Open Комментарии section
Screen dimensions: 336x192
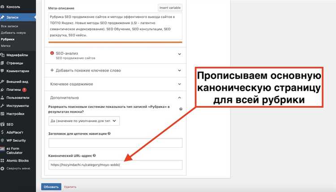pyautogui.click(x=18, y=71)
